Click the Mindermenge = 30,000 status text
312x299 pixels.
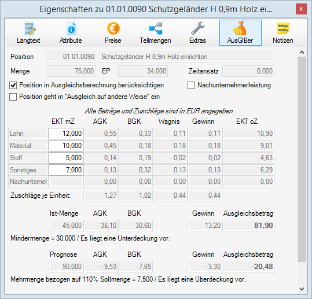(90, 238)
